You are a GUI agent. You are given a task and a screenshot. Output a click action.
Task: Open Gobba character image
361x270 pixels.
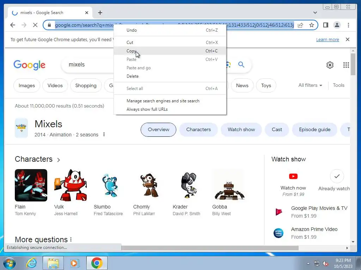click(228, 185)
